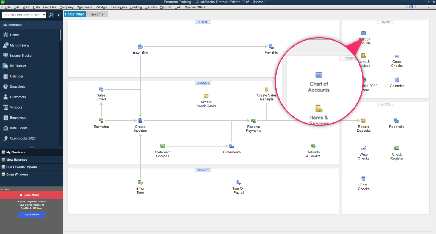Open the Help menu
Viewport: 436px width, 234px height.
click(178, 7)
